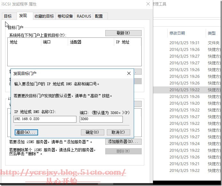Focus the IP 地址或 DNS 名称 field
Screen dimensions: 222x186
point(45,119)
